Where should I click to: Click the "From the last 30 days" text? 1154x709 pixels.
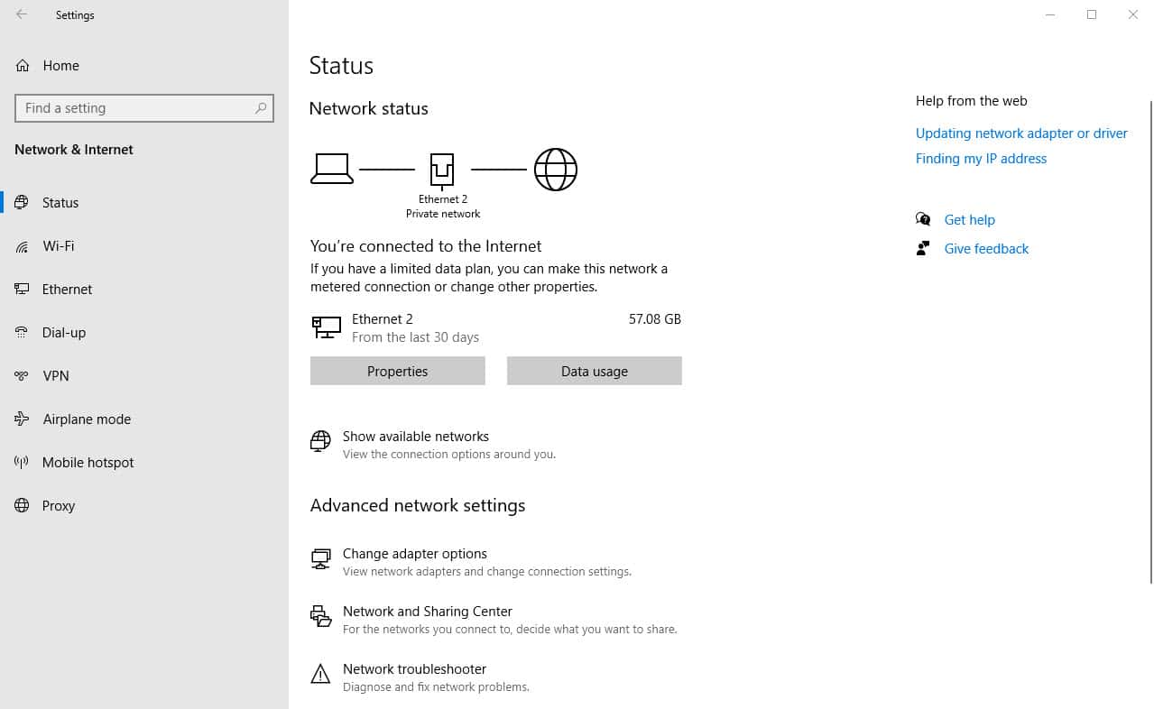click(x=415, y=337)
